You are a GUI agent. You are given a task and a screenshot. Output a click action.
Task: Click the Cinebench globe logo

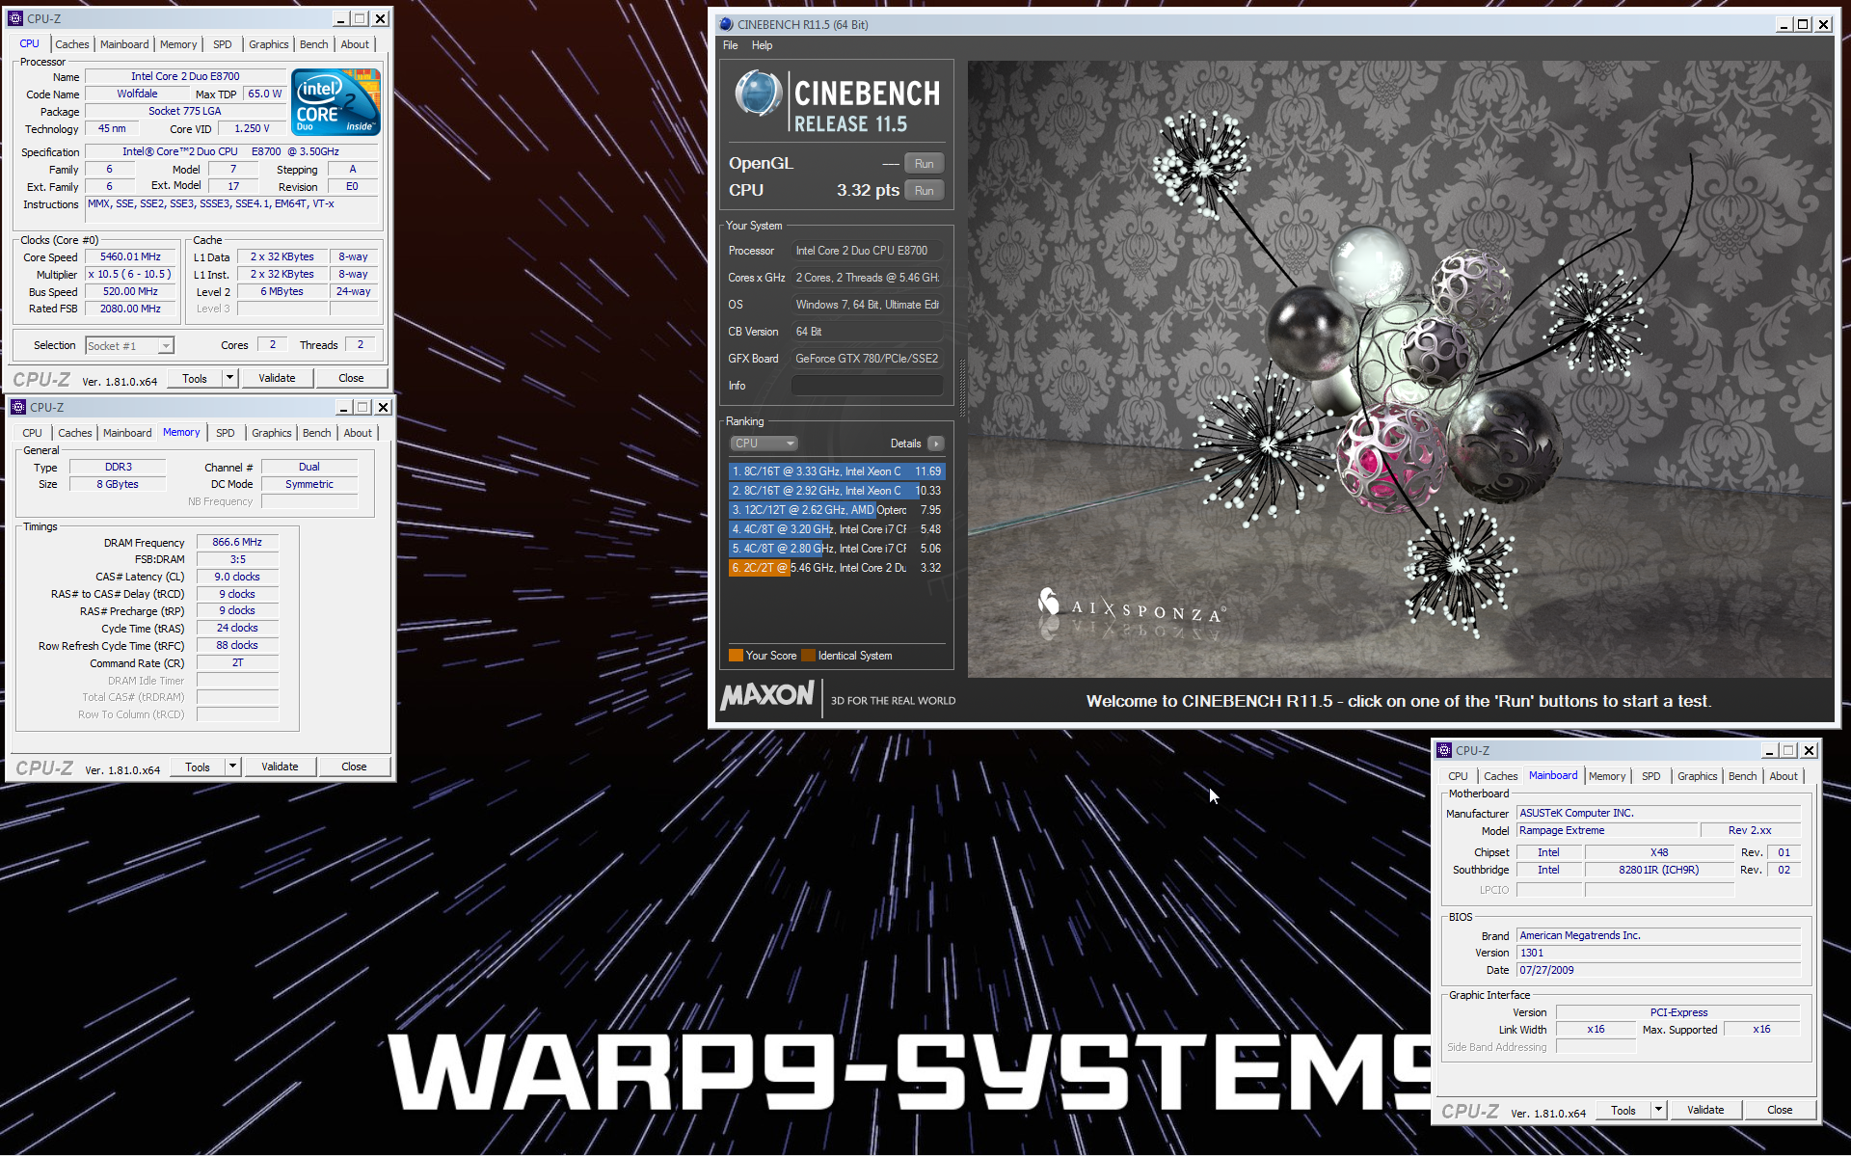pyautogui.click(x=758, y=94)
